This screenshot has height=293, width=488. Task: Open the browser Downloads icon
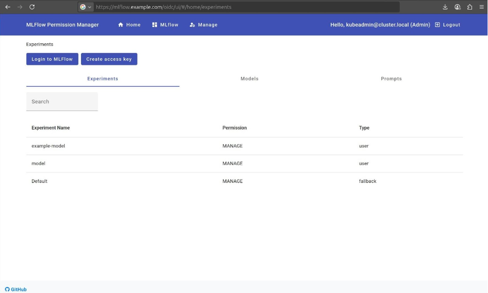tap(445, 7)
